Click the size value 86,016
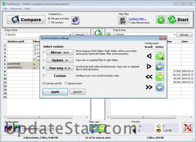The height and width of the screenshot is (142, 196). [177, 75]
